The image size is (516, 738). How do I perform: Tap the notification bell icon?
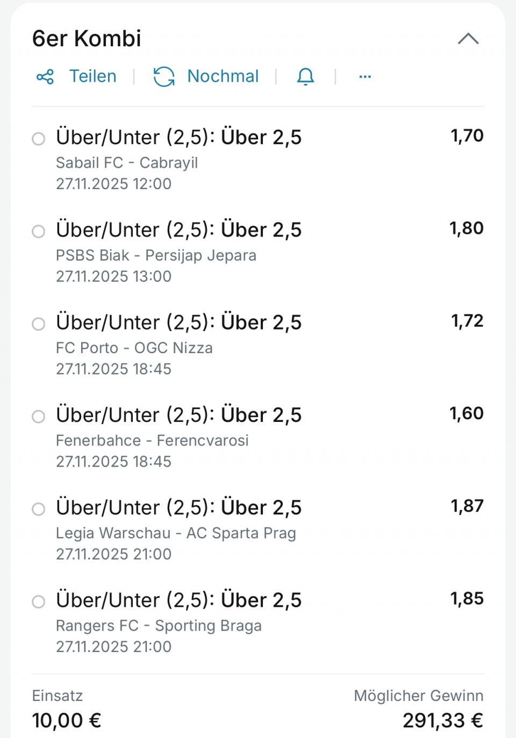pos(305,77)
